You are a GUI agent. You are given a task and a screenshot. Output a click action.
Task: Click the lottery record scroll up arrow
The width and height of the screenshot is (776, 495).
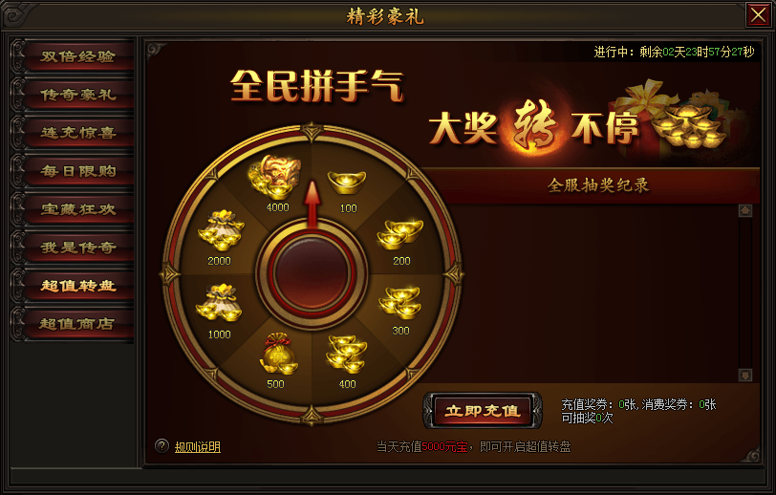coord(745,210)
